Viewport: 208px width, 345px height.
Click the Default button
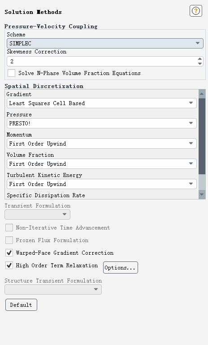21,305
